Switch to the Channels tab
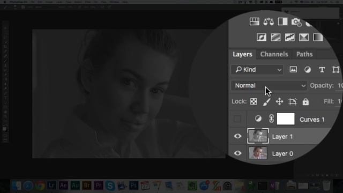 (x=274, y=54)
